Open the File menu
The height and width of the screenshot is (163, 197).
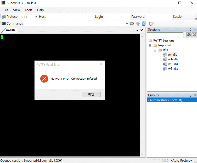click(6, 10)
